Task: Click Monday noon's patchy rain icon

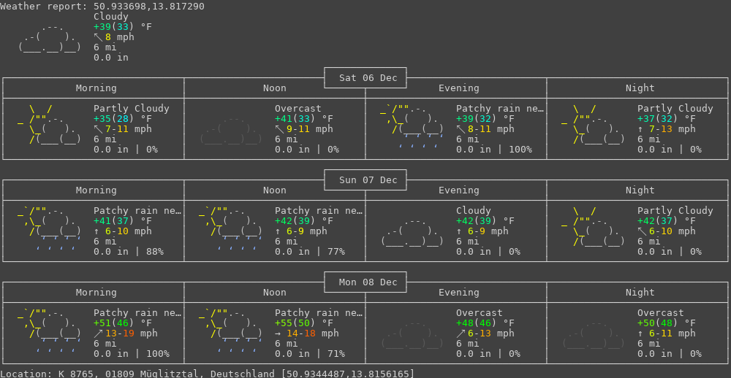Action: click(231, 331)
